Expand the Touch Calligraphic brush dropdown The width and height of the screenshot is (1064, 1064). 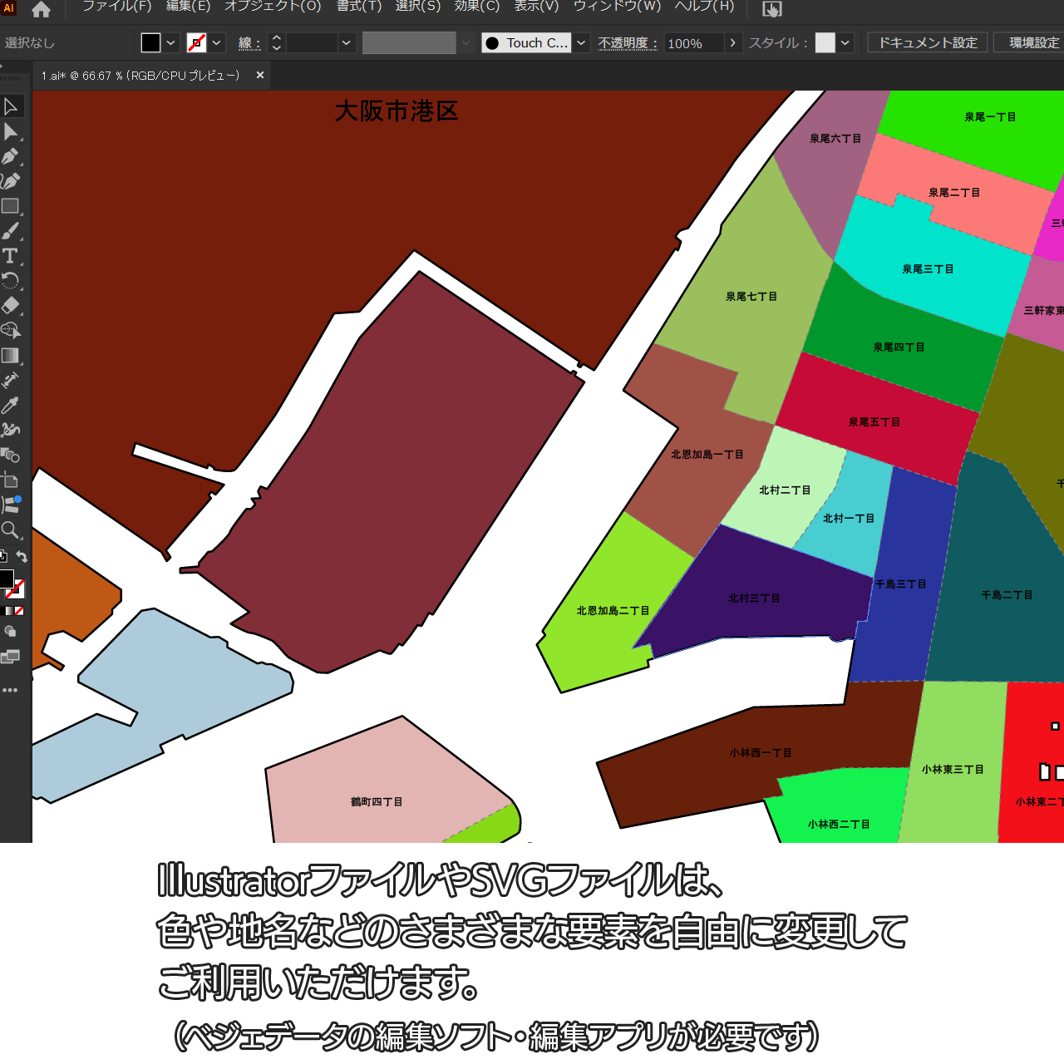[582, 43]
